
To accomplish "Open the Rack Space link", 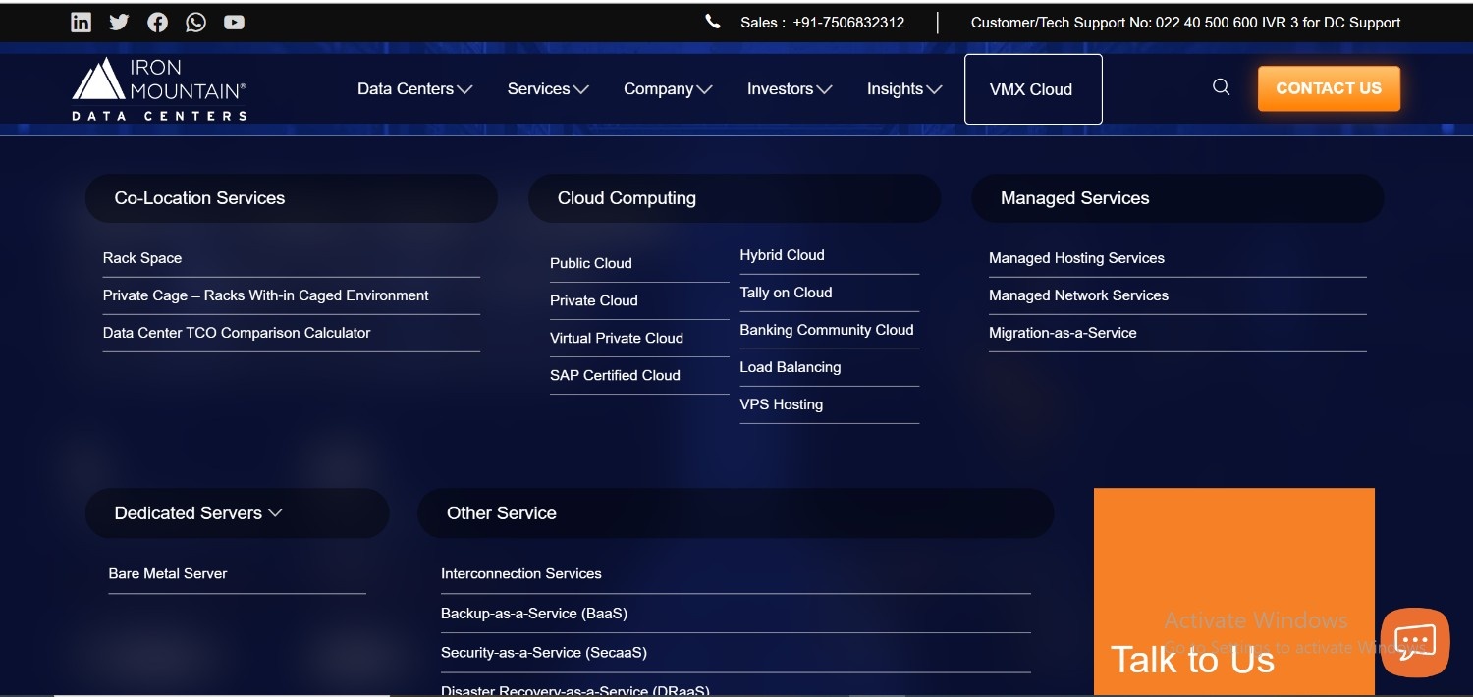I will pyautogui.click(x=142, y=258).
